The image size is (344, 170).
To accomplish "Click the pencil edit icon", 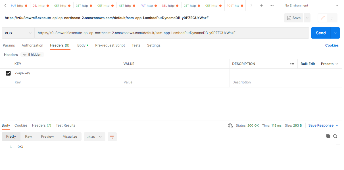I will [323, 18].
